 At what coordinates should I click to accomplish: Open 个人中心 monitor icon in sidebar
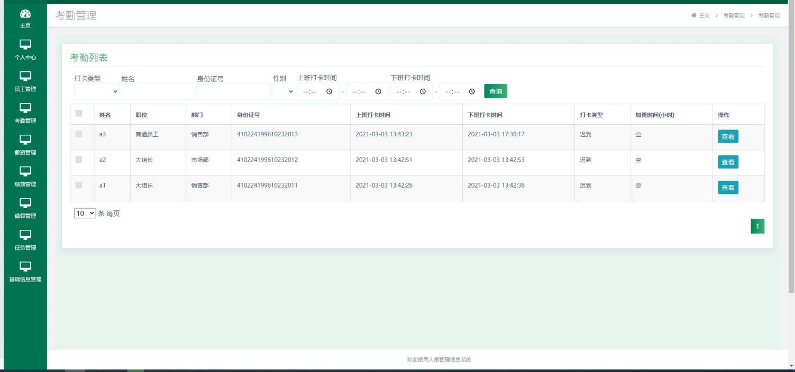click(25, 44)
